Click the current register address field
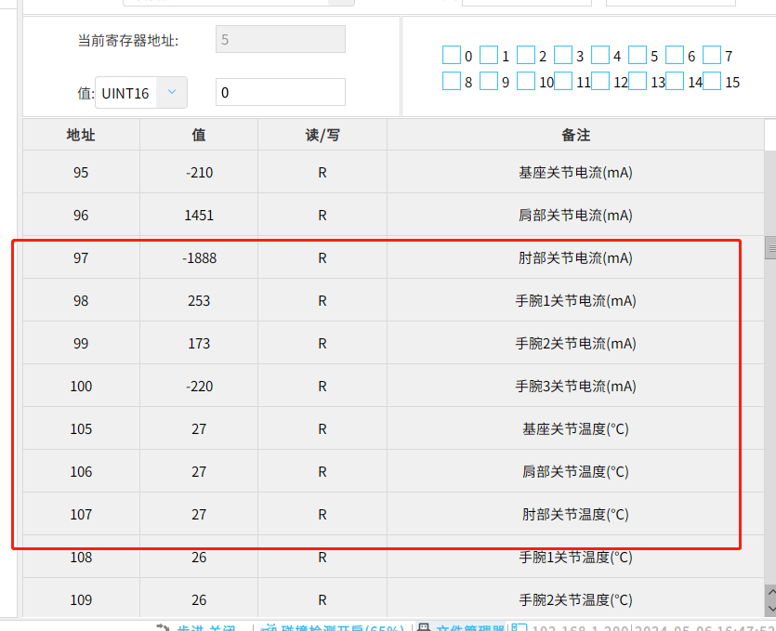The height and width of the screenshot is (631, 776). (280, 39)
